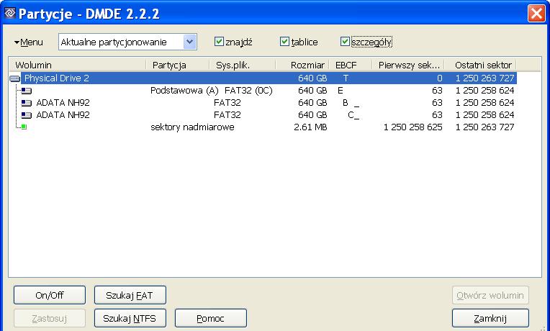Open the Aktualne partycjonowanie combo box arrow
Image resolution: width=550 pixels, height=331 pixels.
pyautogui.click(x=190, y=42)
